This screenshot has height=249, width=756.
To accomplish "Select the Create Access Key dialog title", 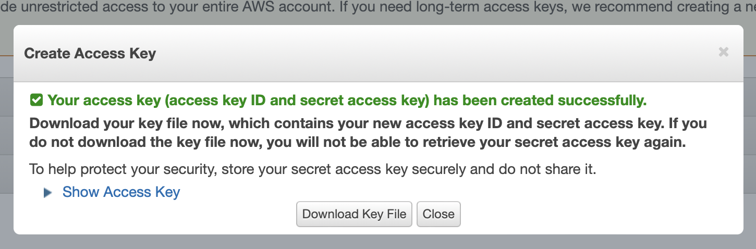I will tap(90, 54).
